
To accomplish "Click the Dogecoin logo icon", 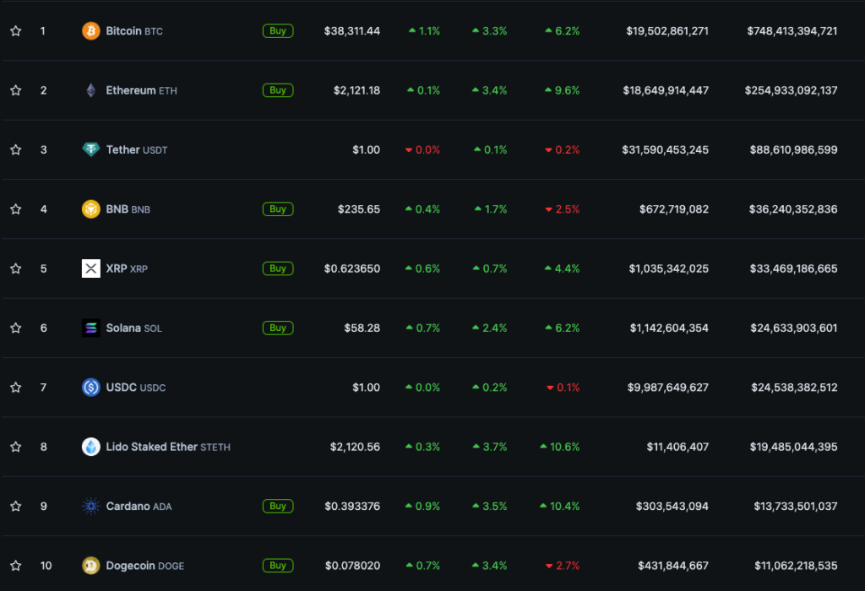I will (x=90, y=566).
